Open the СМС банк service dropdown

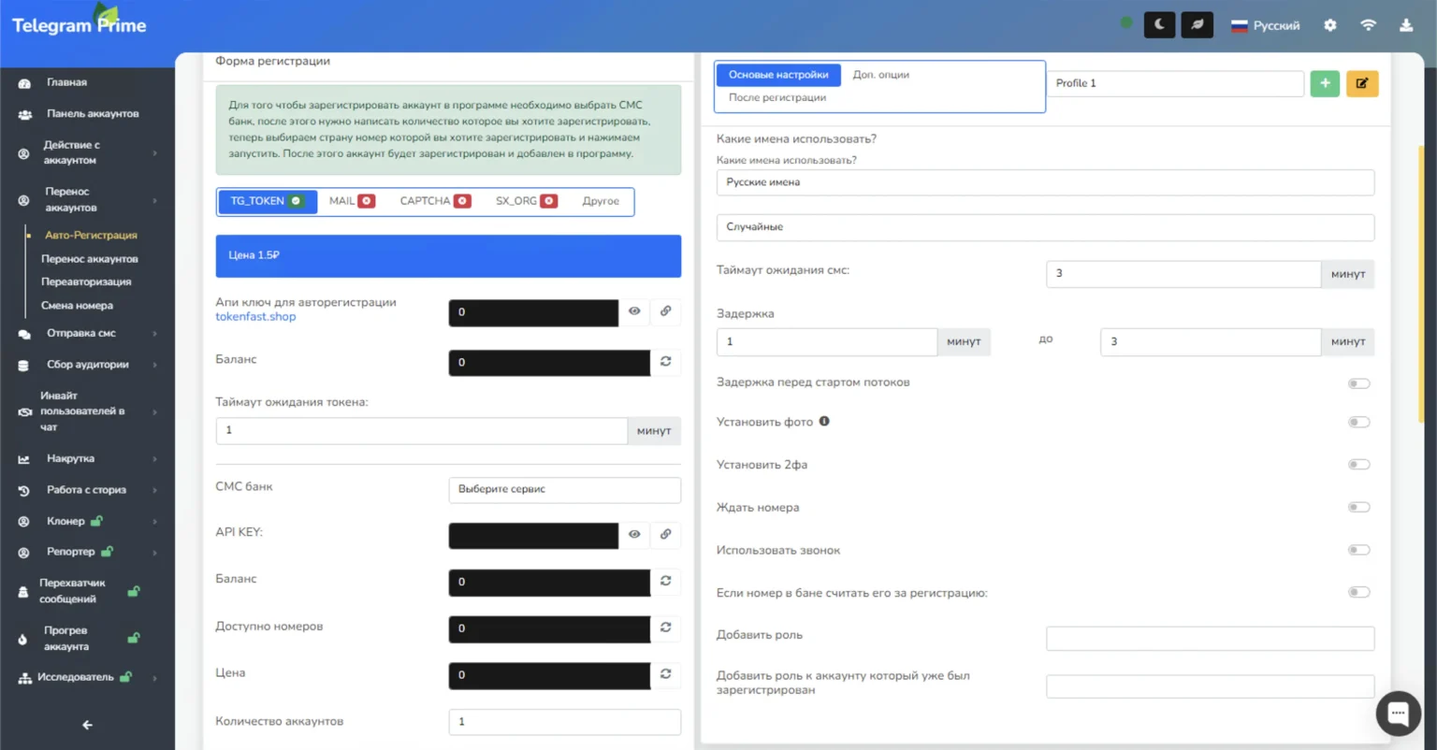564,489
